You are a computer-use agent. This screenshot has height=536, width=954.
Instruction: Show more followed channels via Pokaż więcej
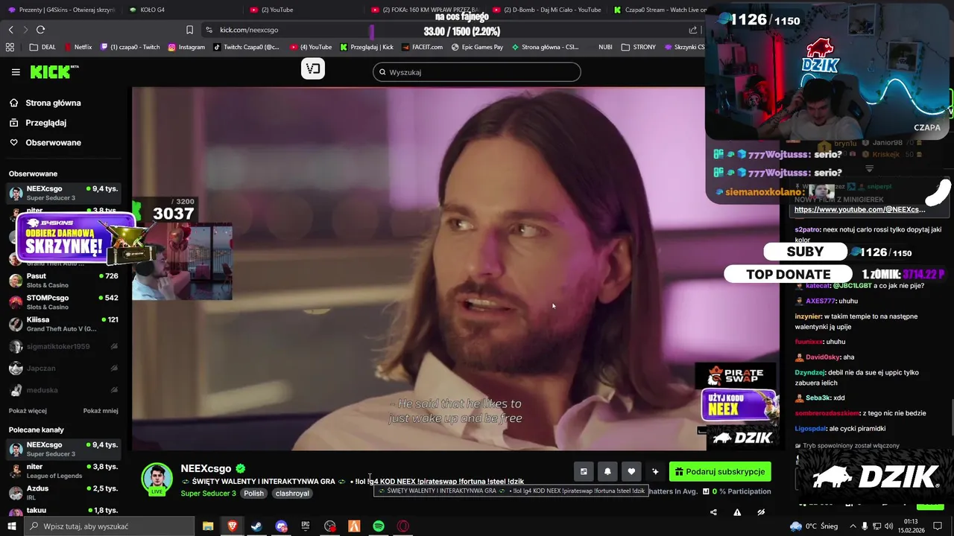pyautogui.click(x=28, y=411)
